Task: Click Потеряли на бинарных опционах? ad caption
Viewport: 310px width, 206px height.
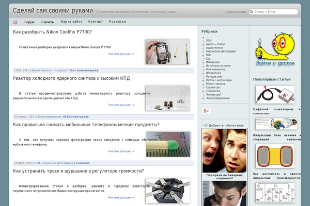Action: click(224, 177)
